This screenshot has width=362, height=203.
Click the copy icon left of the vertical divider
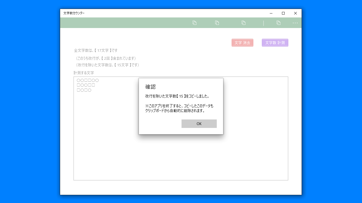pyautogui.click(x=244, y=23)
